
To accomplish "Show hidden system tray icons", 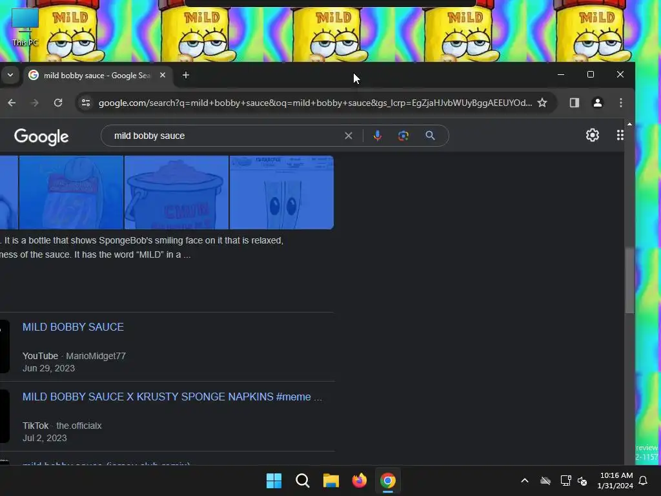I will pyautogui.click(x=525, y=480).
